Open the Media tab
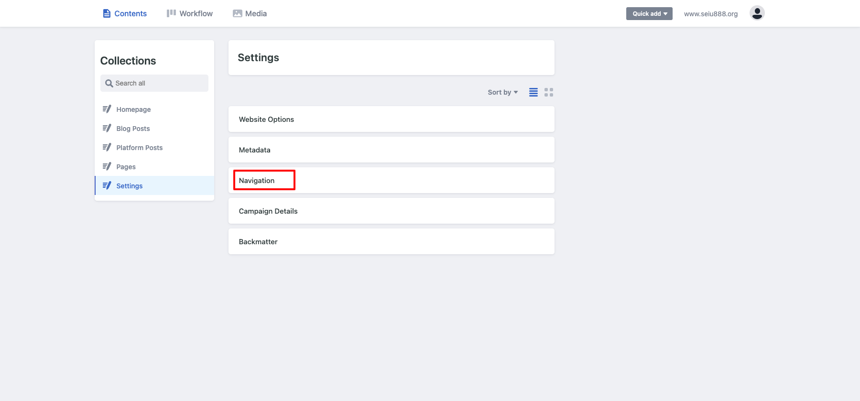860x401 pixels. (x=250, y=13)
